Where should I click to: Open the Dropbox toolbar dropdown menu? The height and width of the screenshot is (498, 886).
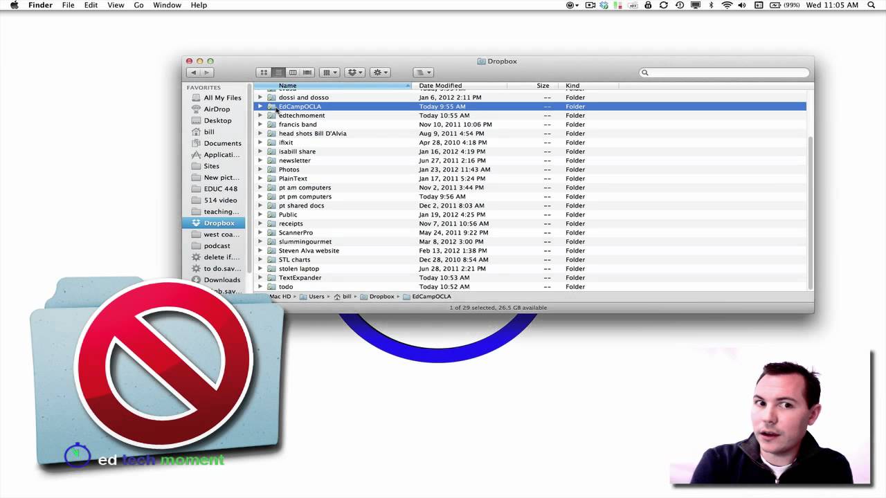(x=354, y=73)
